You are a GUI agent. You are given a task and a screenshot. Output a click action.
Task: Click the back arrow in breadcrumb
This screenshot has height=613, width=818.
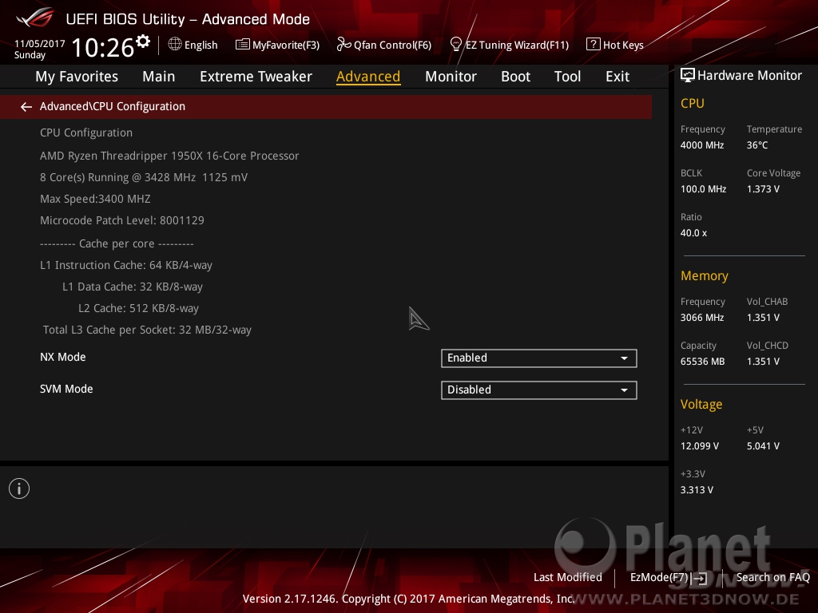click(26, 107)
